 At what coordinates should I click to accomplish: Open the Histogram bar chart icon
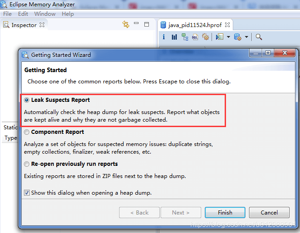pos(174,37)
